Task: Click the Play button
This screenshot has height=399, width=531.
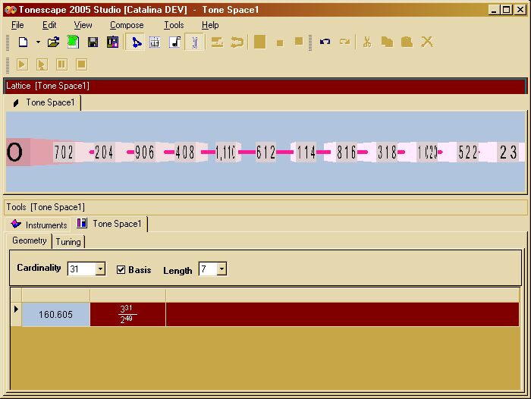Action: 22,64
